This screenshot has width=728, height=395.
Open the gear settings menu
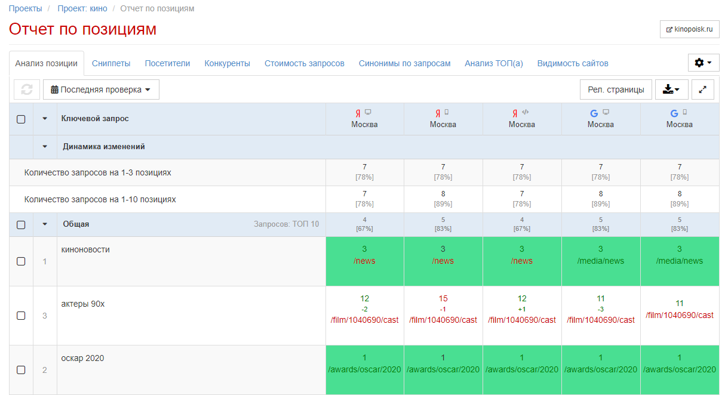[704, 63]
